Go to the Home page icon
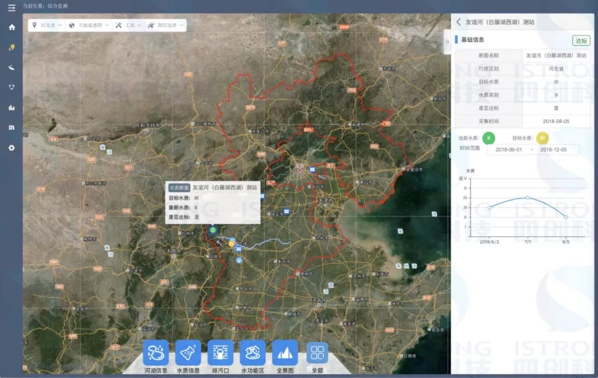598x378 pixels. pos(12,27)
